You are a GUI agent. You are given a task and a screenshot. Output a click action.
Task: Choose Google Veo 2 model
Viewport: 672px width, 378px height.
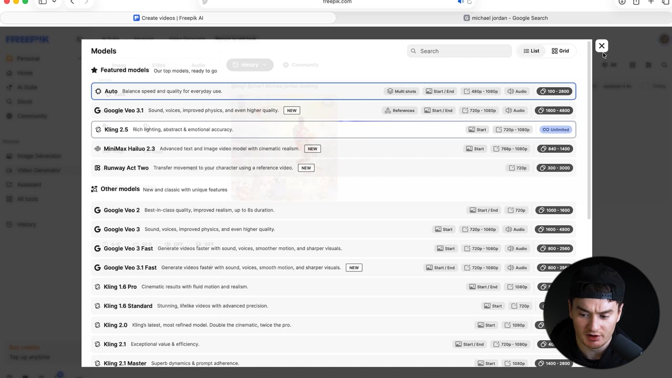pos(333,210)
